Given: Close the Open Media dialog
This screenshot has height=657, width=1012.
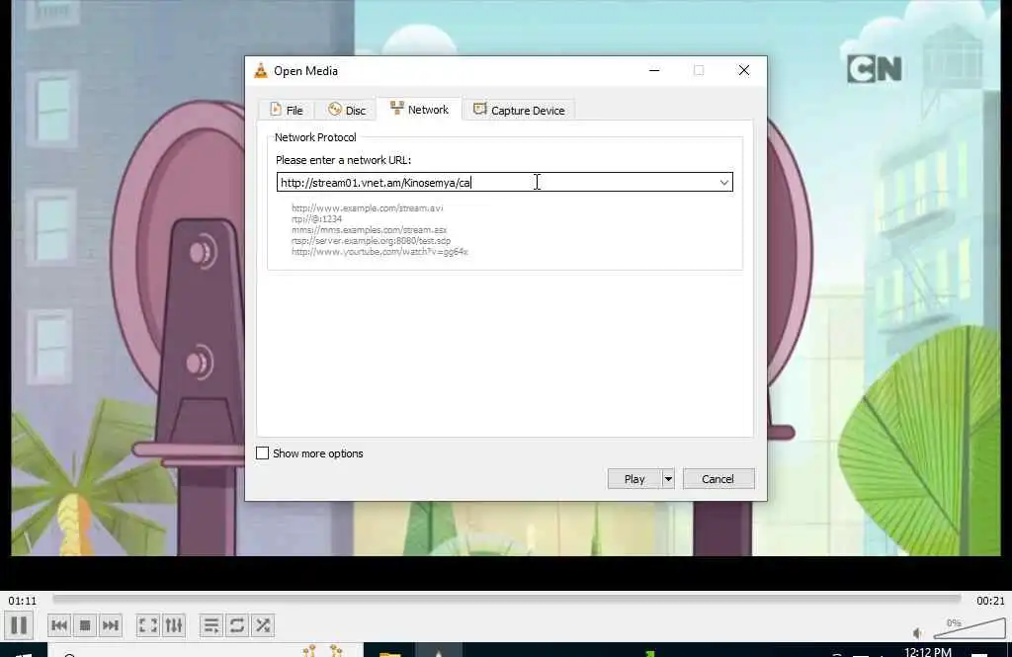Looking at the screenshot, I should tap(743, 70).
